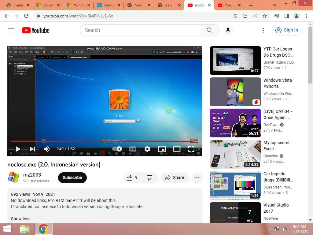This screenshot has width=313, height=235.
Task: Open Car logo do drugs BilliBill thumbnail
Action: click(x=235, y=185)
